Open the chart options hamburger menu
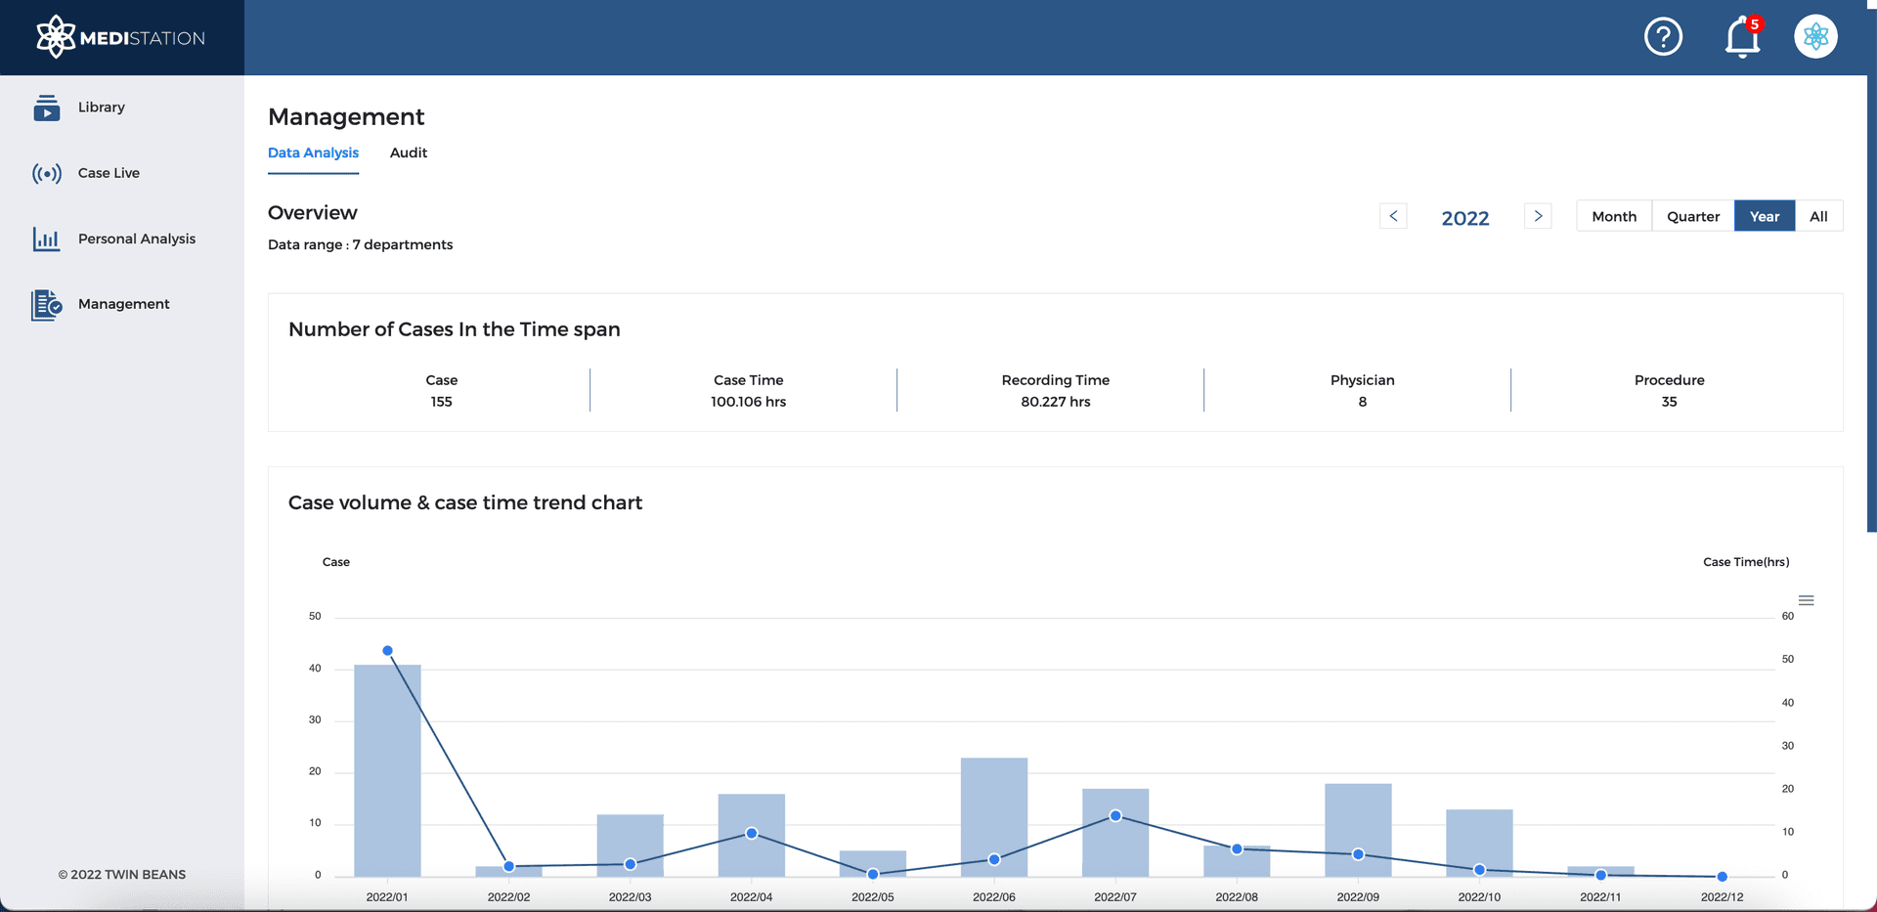The width and height of the screenshot is (1877, 912). click(1807, 599)
